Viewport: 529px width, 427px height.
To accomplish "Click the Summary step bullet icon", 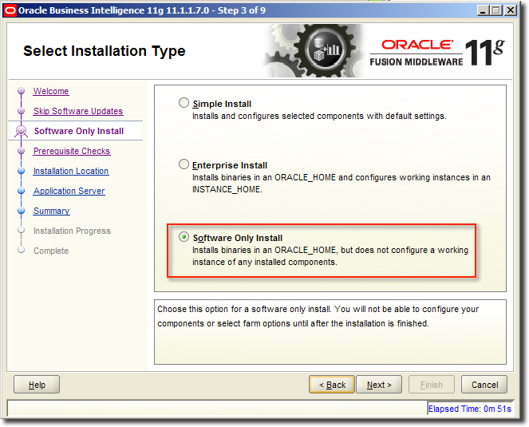I will tap(22, 210).
